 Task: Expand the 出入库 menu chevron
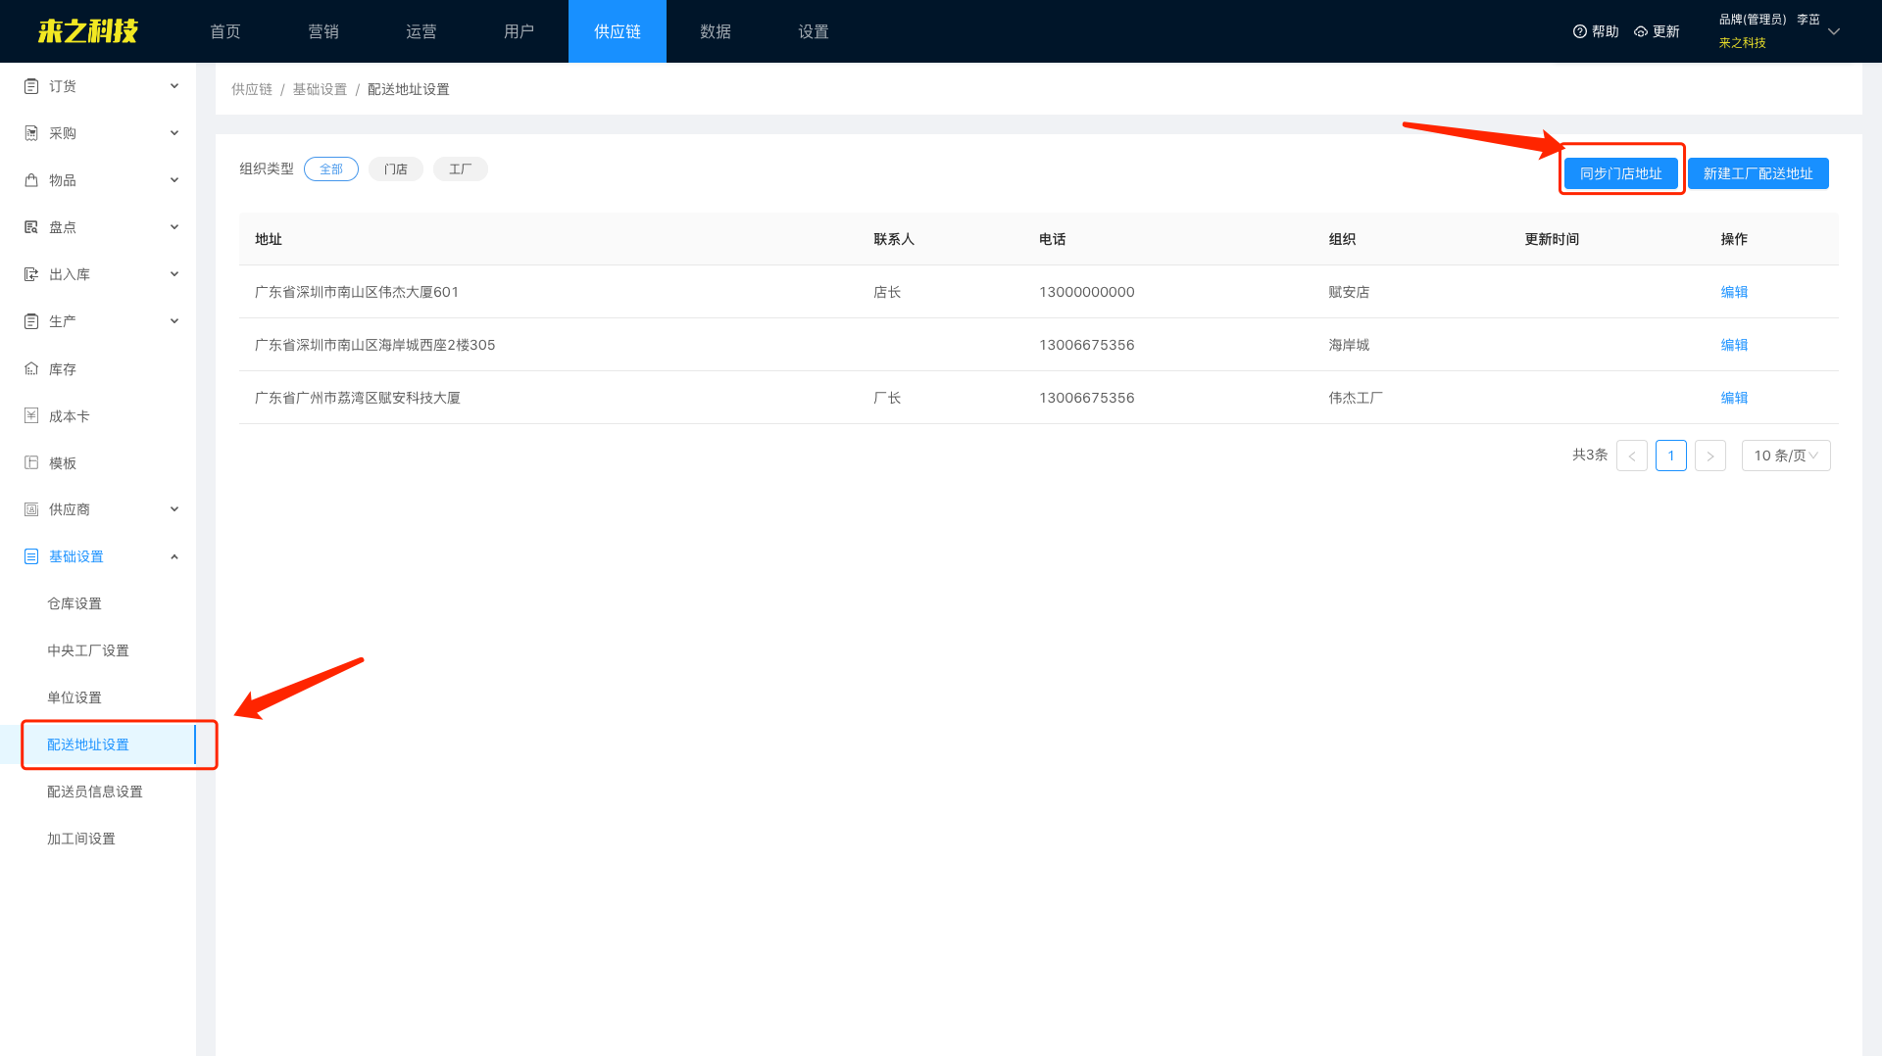(x=174, y=274)
